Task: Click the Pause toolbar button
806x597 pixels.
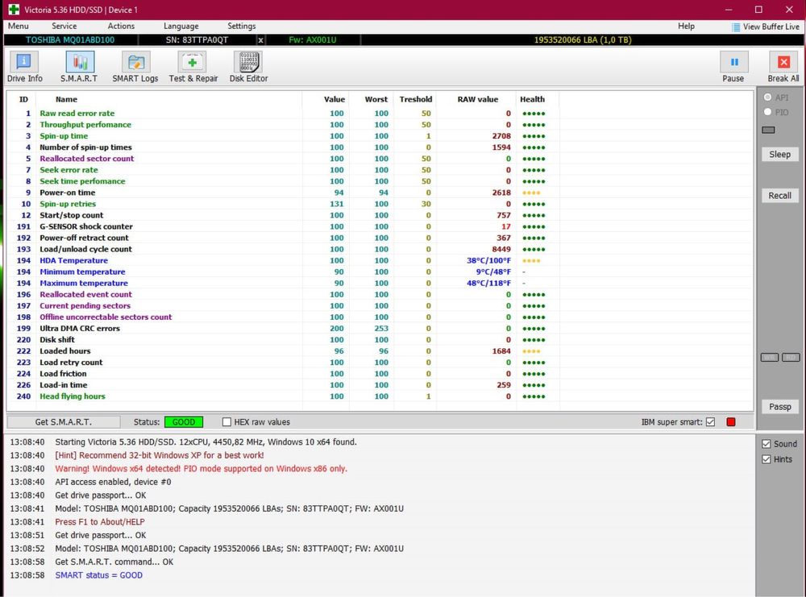Action: 733,68
